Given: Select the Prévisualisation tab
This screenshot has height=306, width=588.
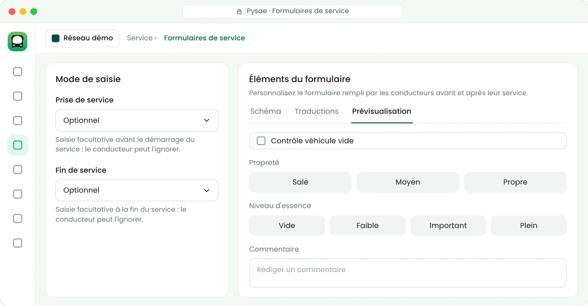Looking at the screenshot, I should [x=382, y=111].
